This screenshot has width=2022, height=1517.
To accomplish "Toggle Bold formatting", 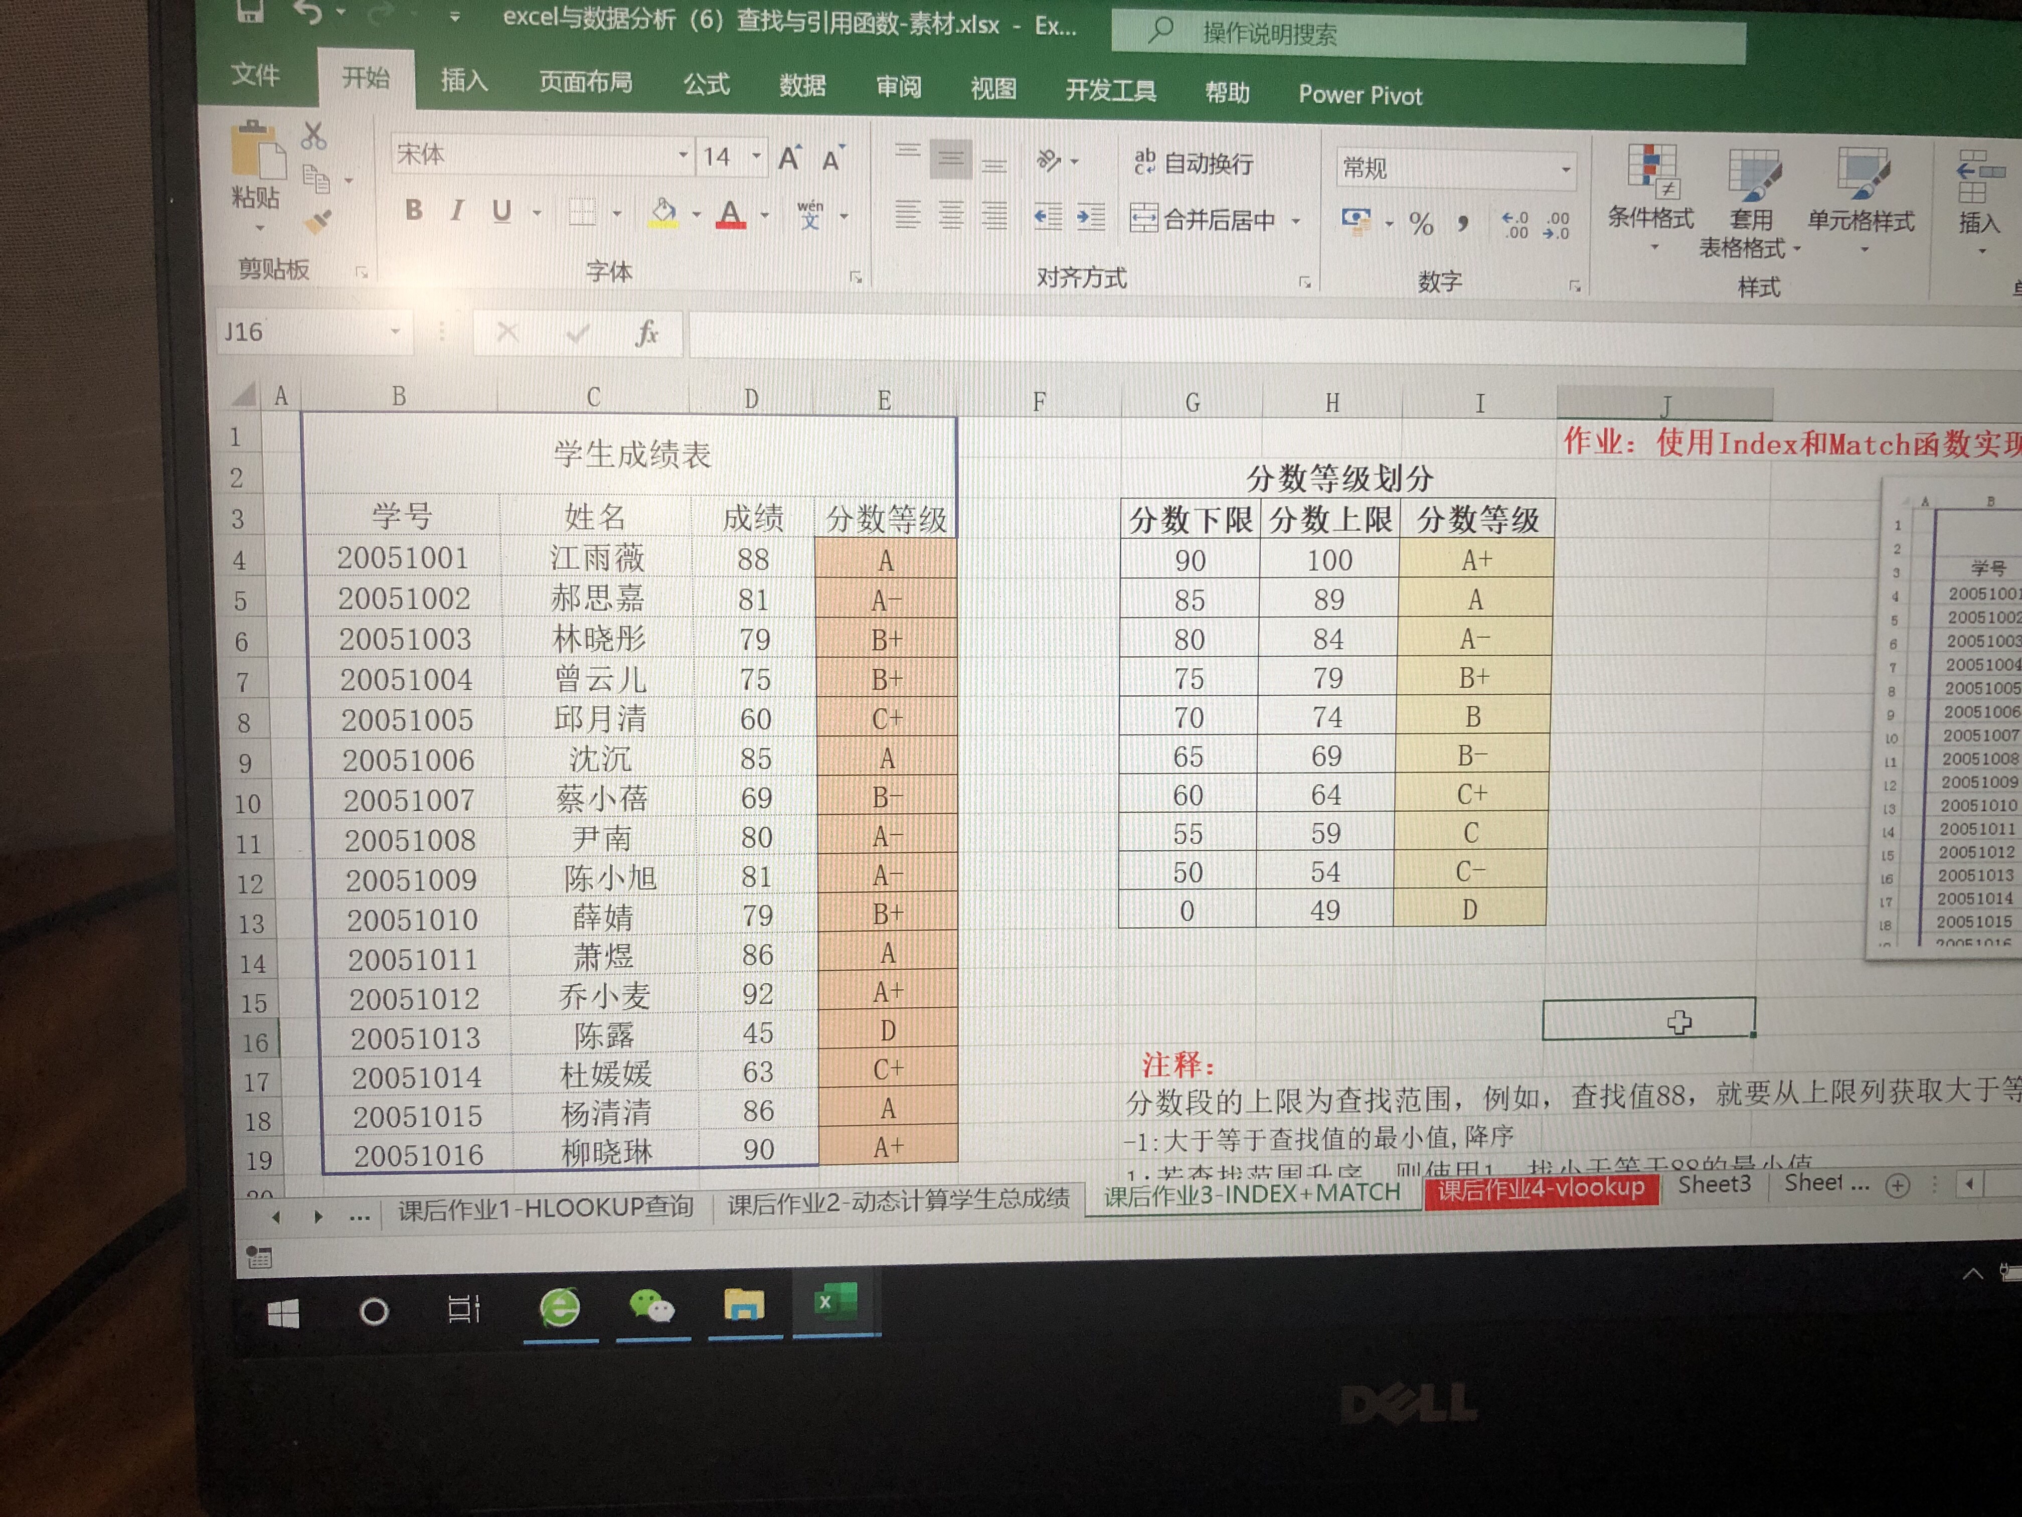I will click(414, 210).
